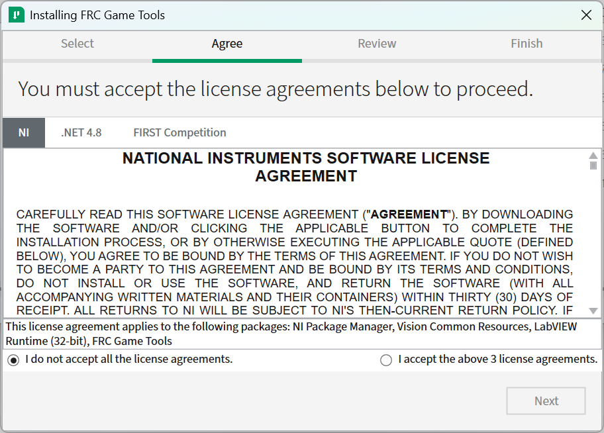Select the NI license agreement tab
604x433 pixels.
[23, 132]
